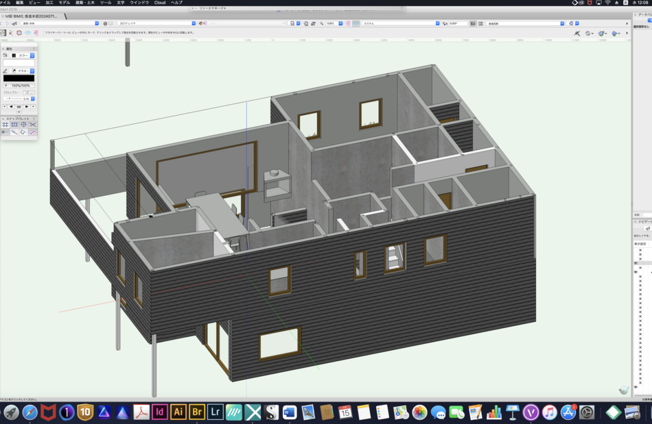The height and width of the screenshot is (424, 652).
Task: Click the snap to grid icon
Action: click(5, 125)
